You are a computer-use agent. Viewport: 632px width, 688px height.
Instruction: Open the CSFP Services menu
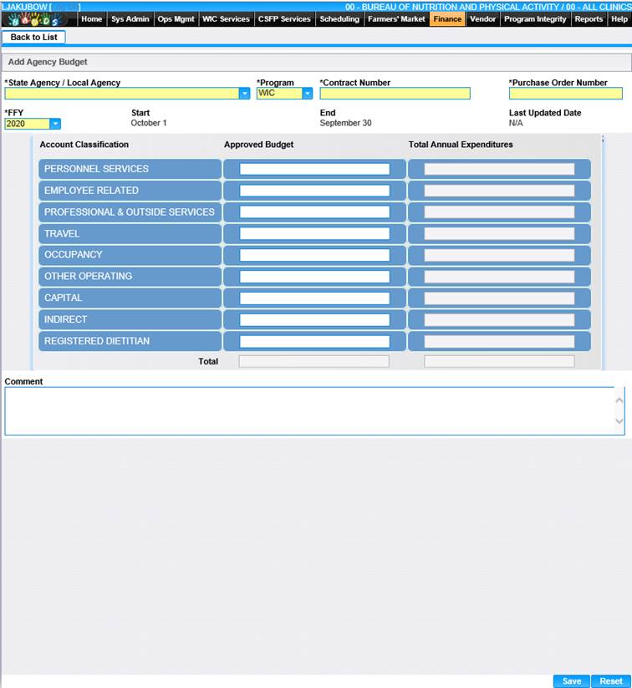[284, 19]
